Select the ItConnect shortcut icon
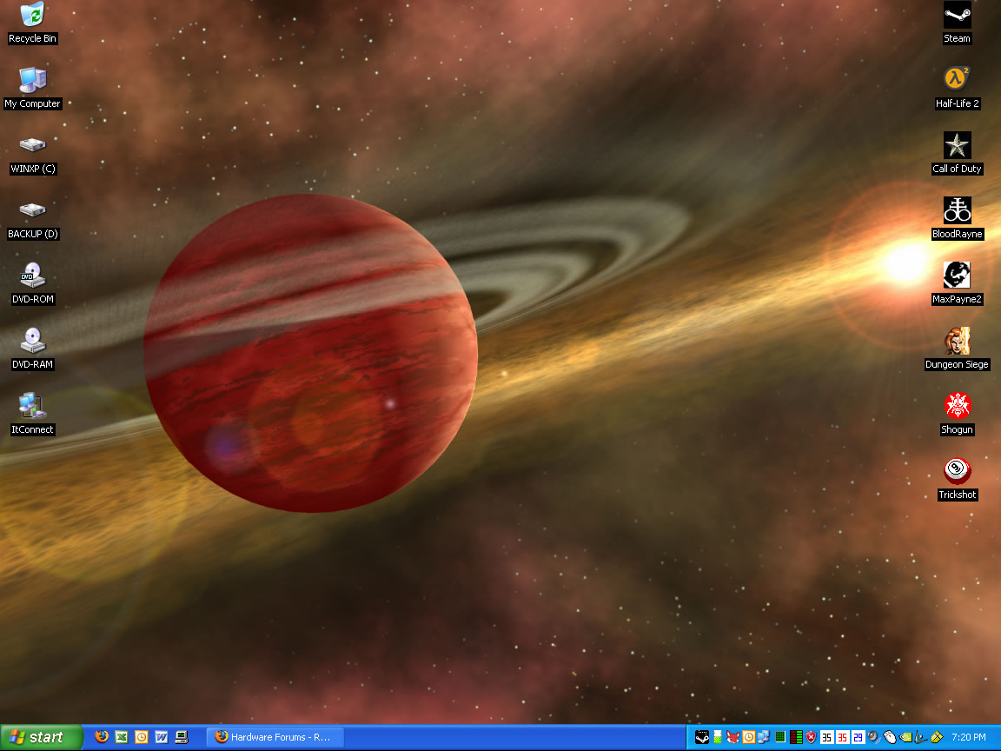The height and width of the screenshot is (751, 1001). [x=32, y=414]
